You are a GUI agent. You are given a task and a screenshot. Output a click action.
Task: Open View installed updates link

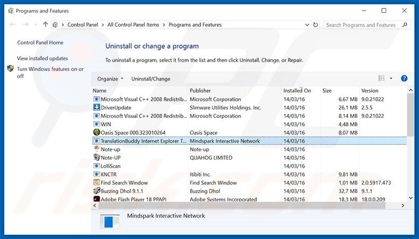[x=42, y=58]
